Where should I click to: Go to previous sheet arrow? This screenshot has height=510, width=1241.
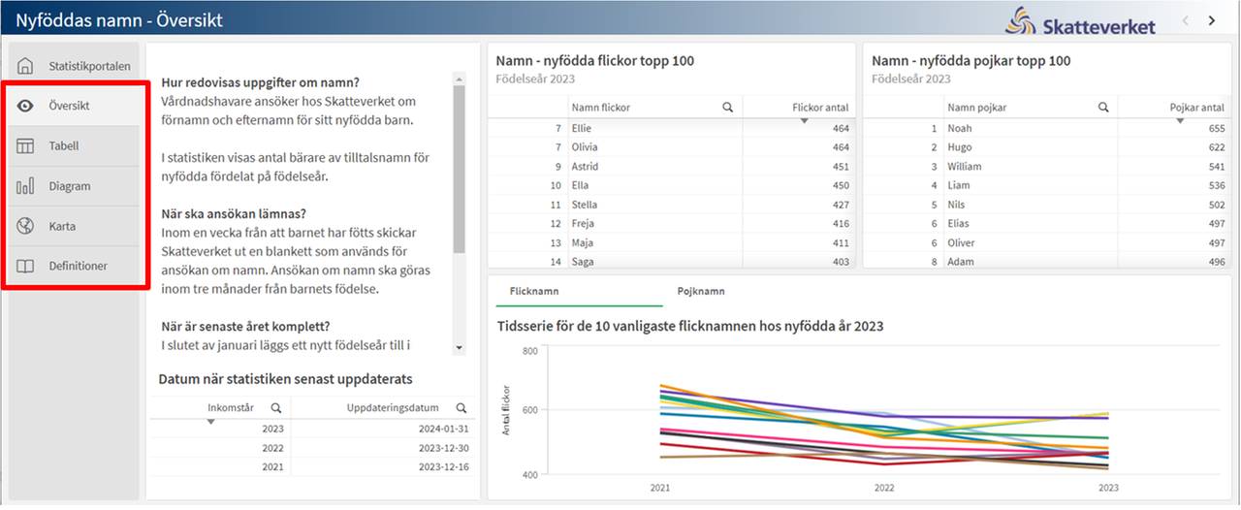pyautogui.click(x=1185, y=20)
